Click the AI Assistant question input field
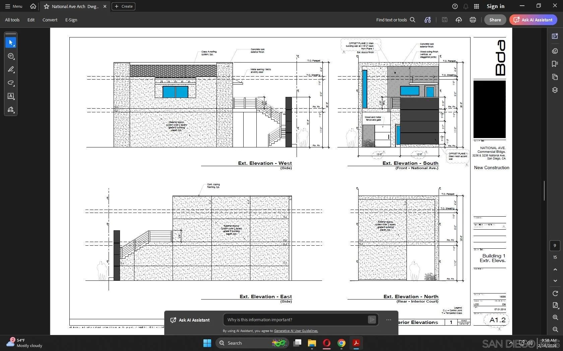Image resolution: width=563 pixels, height=351 pixels. [295, 320]
